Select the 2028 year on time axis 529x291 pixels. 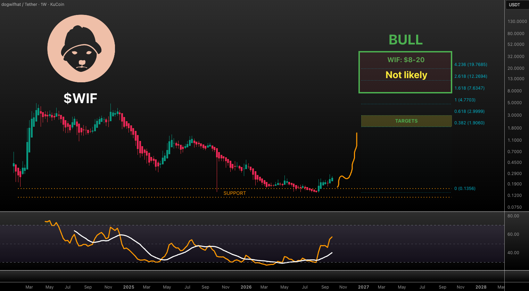[x=481, y=287]
